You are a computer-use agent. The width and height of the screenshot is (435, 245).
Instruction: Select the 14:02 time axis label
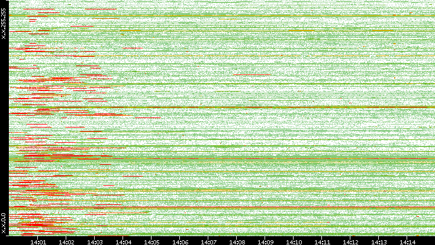click(x=66, y=241)
